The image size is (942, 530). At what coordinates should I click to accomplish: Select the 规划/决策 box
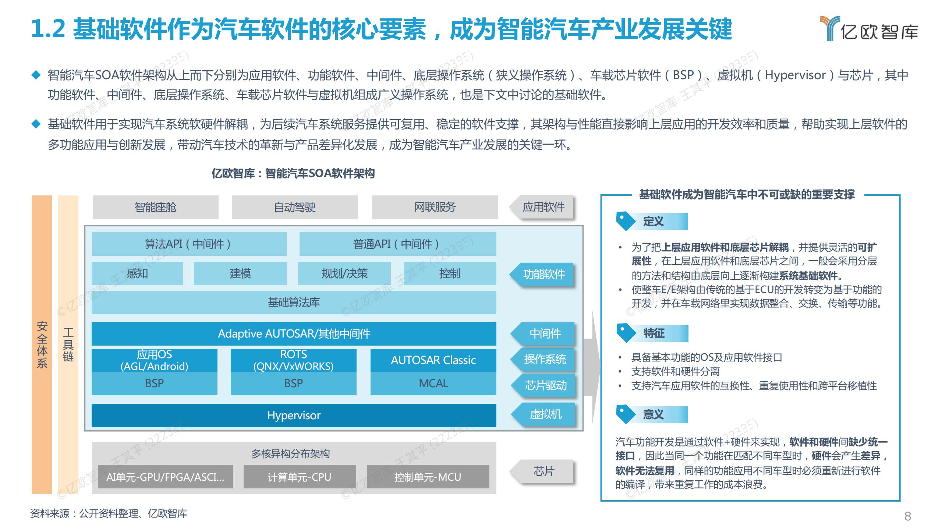click(x=344, y=273)
